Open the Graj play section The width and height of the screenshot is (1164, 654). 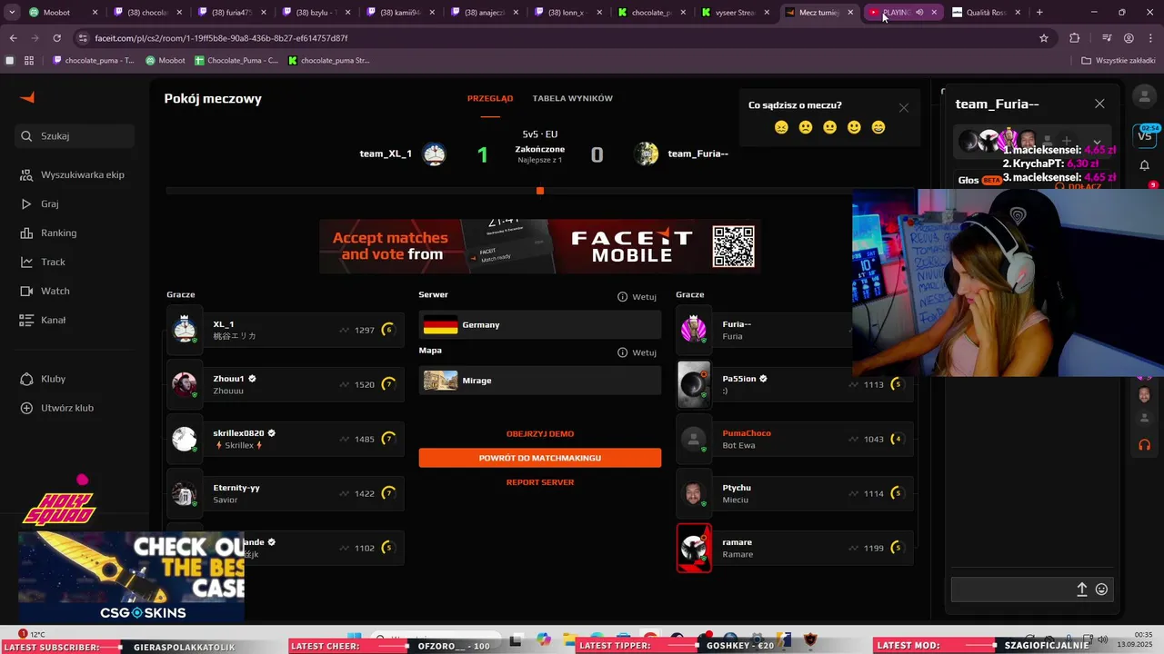coord(41,203)
